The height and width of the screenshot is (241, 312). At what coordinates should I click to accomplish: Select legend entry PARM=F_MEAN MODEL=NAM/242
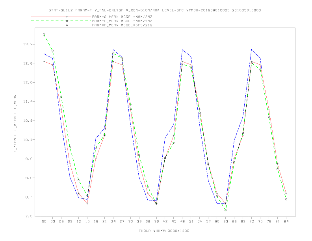(122, 21)
